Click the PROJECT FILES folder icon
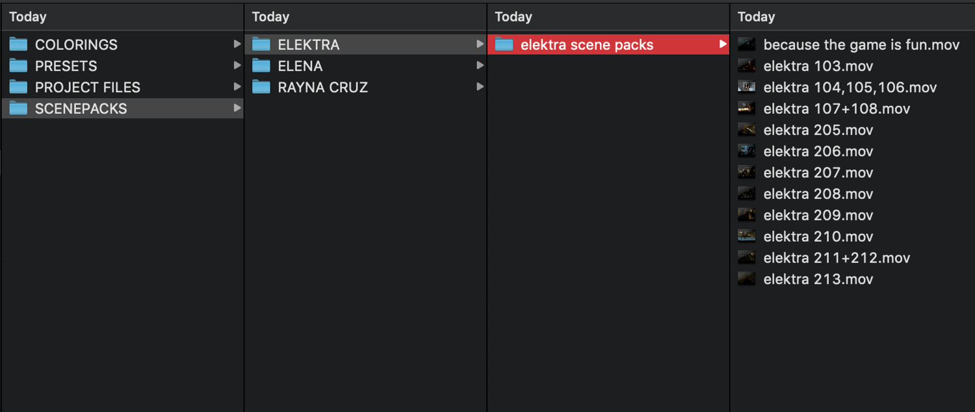This screenshot has width=975, height=412. click(x=18, y=87)
